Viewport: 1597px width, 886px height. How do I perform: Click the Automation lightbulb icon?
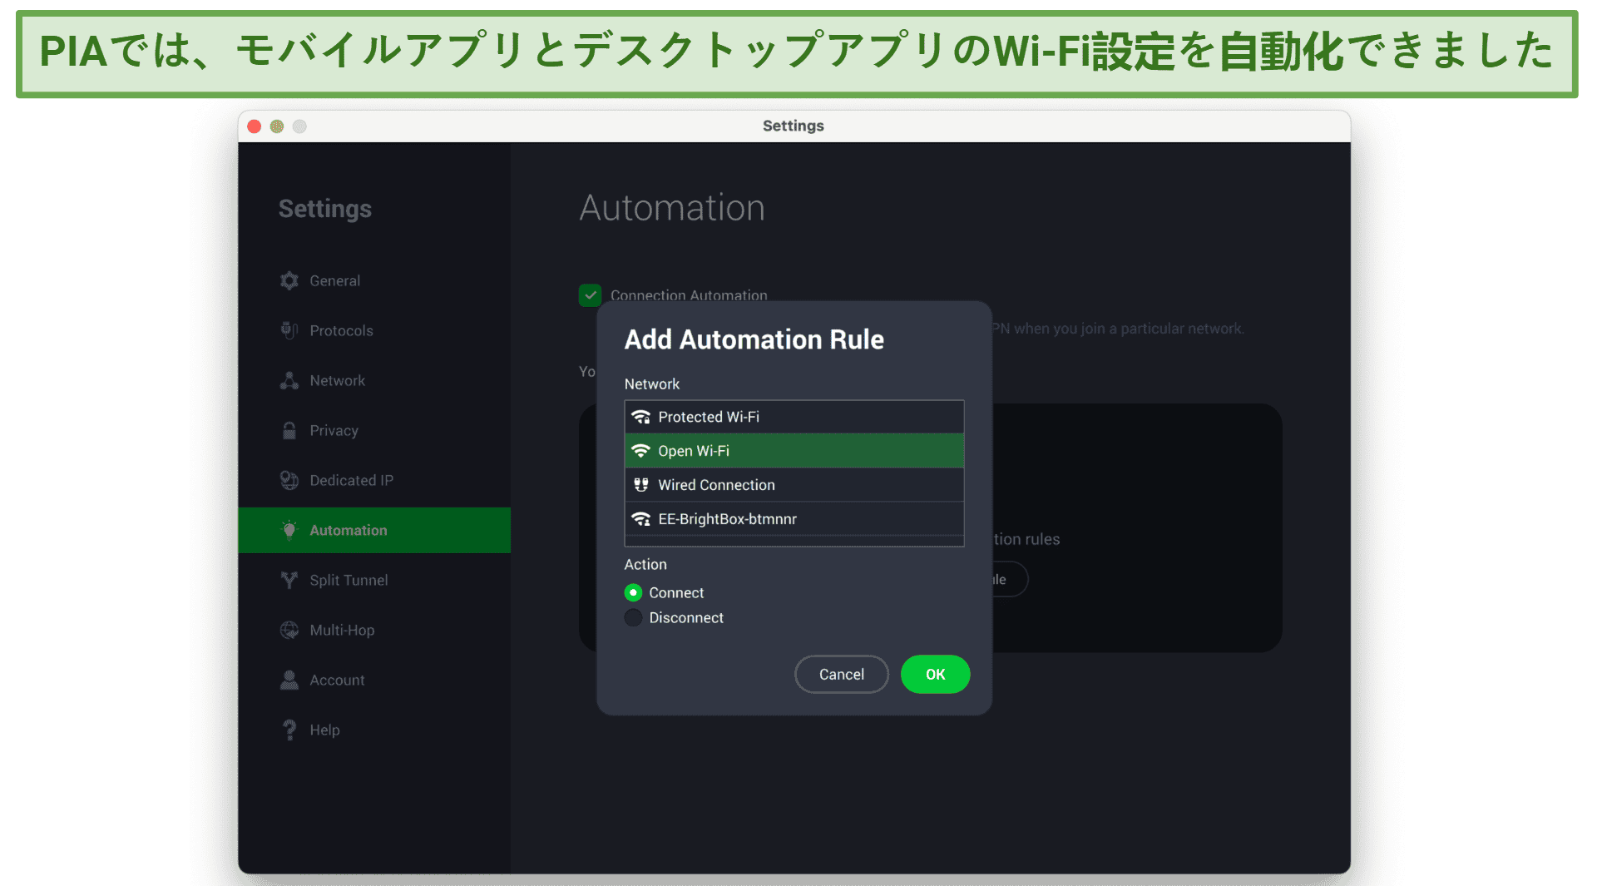[289, 531]
